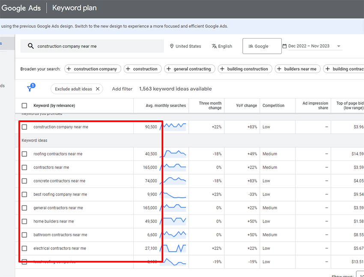This screenshot has width=364, height=277.
Task: Sort by YoY change column
Action: [246, 106]
